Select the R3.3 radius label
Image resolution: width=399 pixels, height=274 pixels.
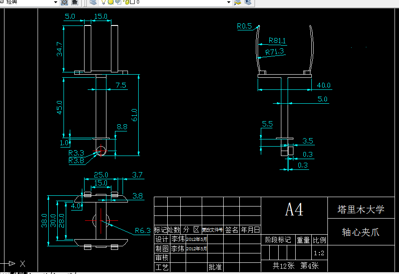[76, 153]
